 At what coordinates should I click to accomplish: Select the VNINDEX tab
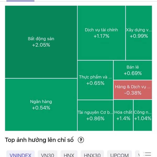20,154
